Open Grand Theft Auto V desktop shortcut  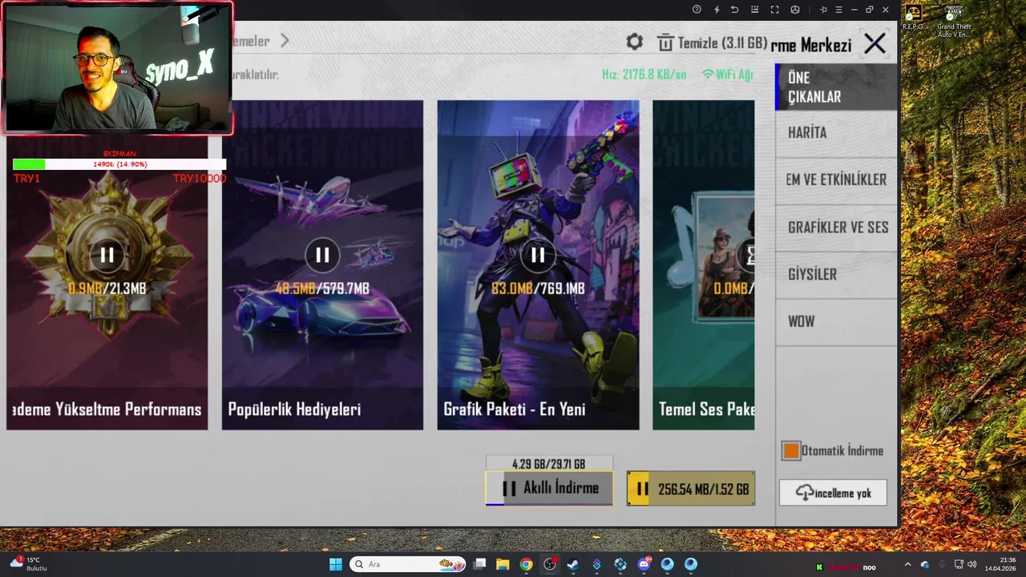(x=954, y=21)
